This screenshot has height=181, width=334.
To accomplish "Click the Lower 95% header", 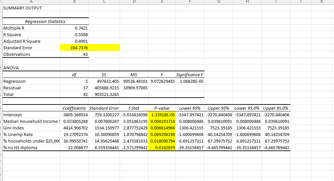I will pos(190,108).
